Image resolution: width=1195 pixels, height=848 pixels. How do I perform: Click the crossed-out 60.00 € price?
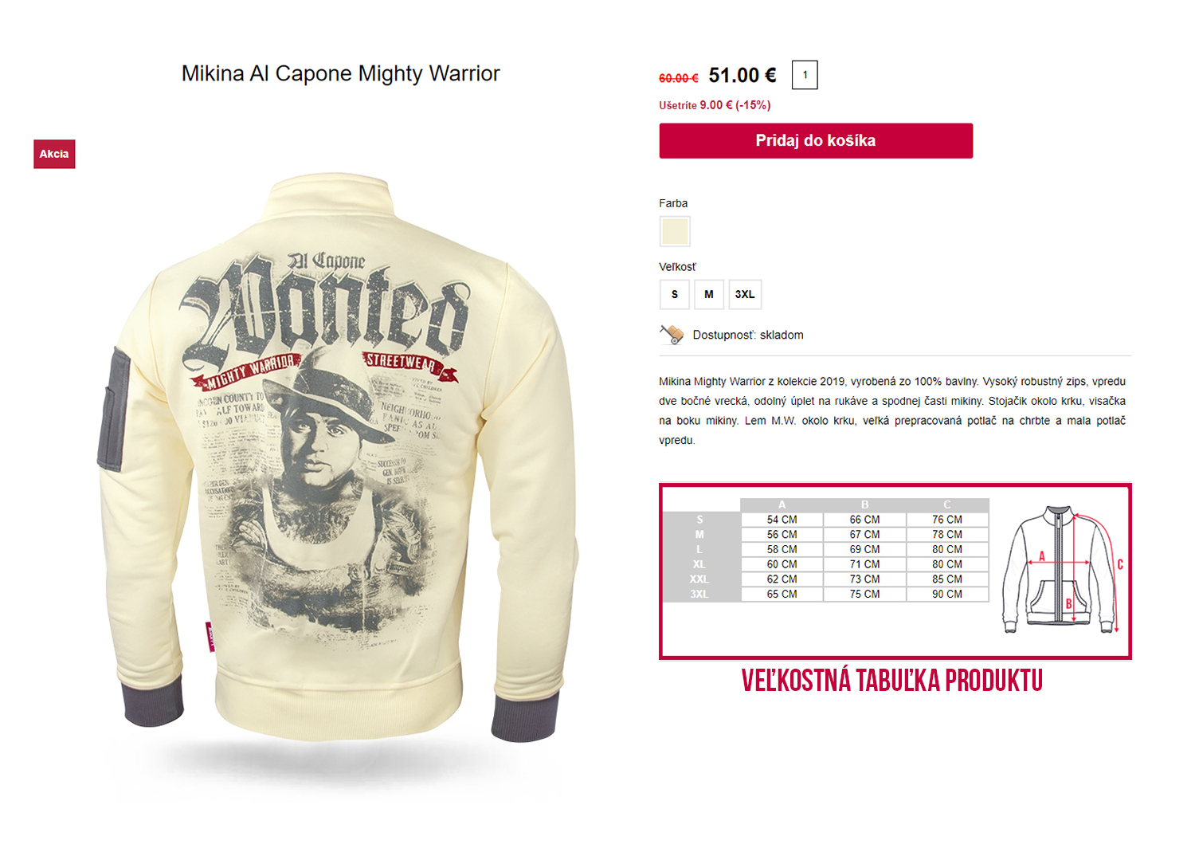678,78
